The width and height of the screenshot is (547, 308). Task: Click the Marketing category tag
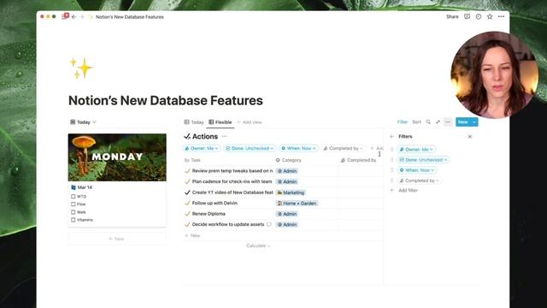(291, 192)
